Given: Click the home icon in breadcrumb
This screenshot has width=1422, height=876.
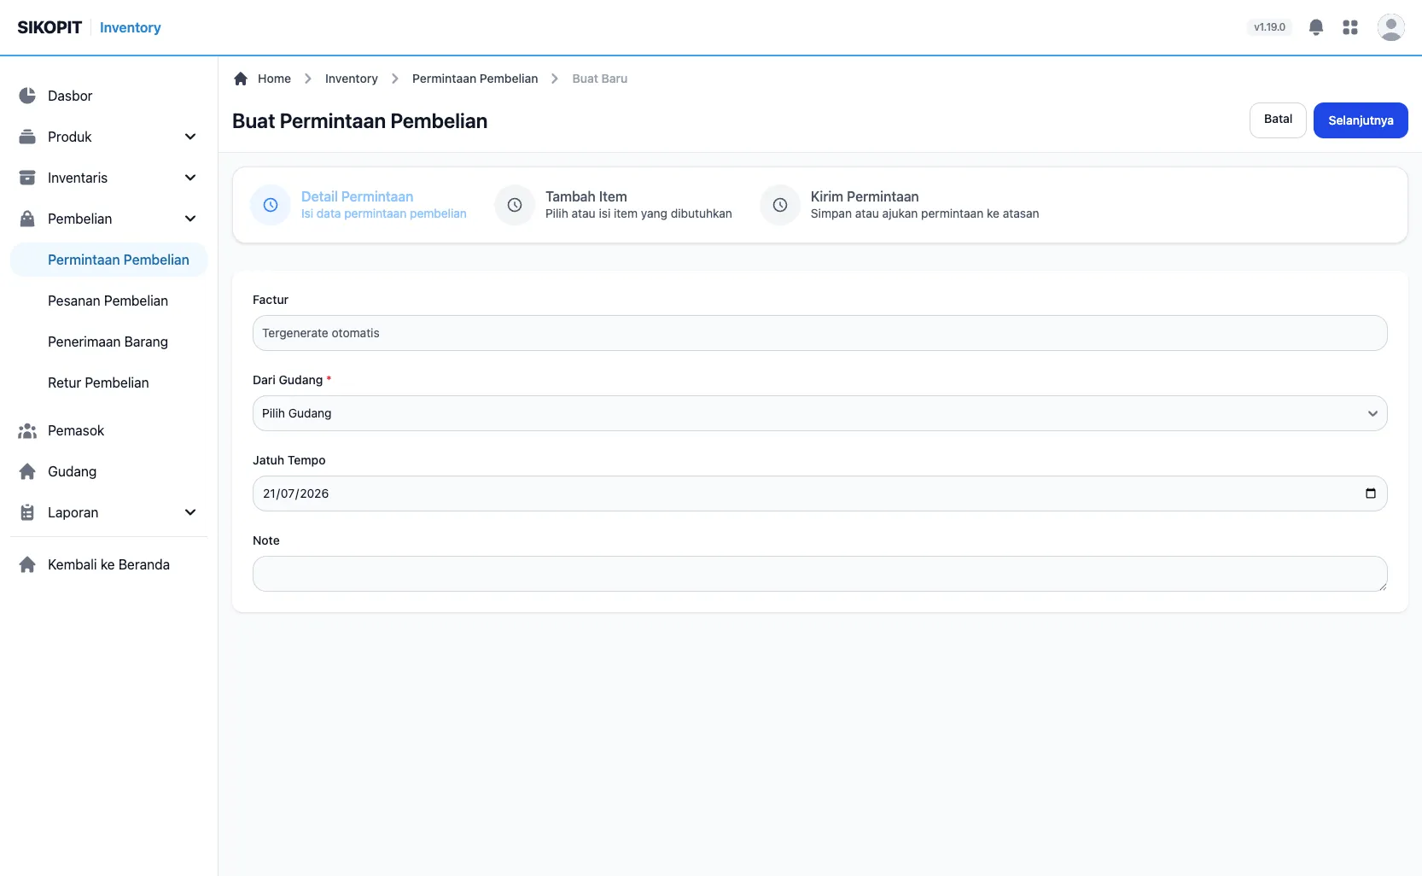Looking at the screenshot, I should pyautogui.click(x=241, y=79).
